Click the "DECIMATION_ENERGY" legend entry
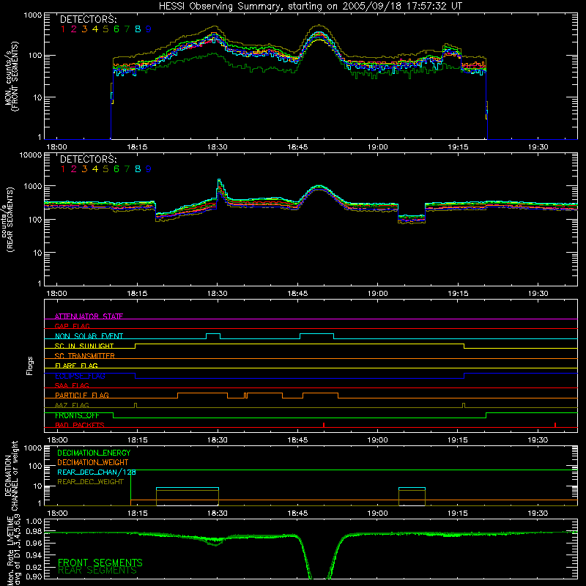This screenshot has width=586, height=586. coord(94,453)
